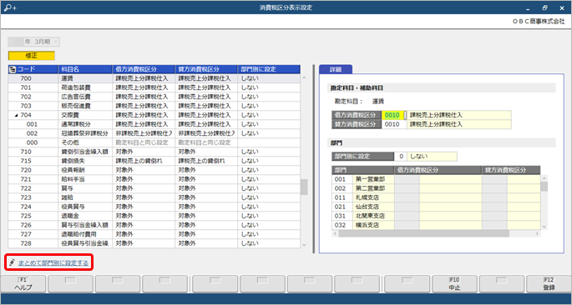Click department row 011 札幌支店
The width and height of the screenshot is (572, 305).
(436, 197)
